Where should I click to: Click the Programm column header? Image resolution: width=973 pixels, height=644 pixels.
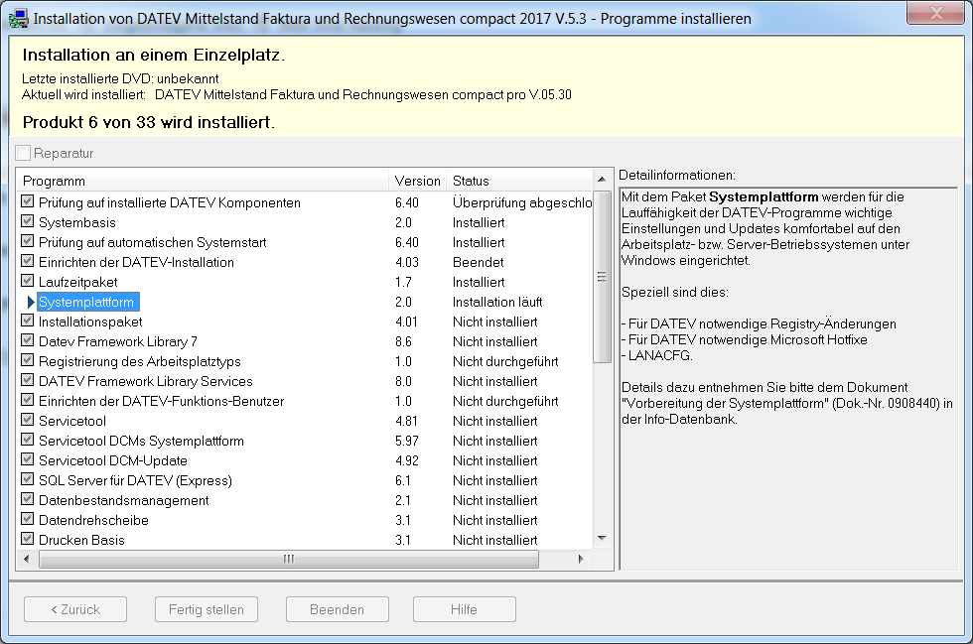coord(204,181)
